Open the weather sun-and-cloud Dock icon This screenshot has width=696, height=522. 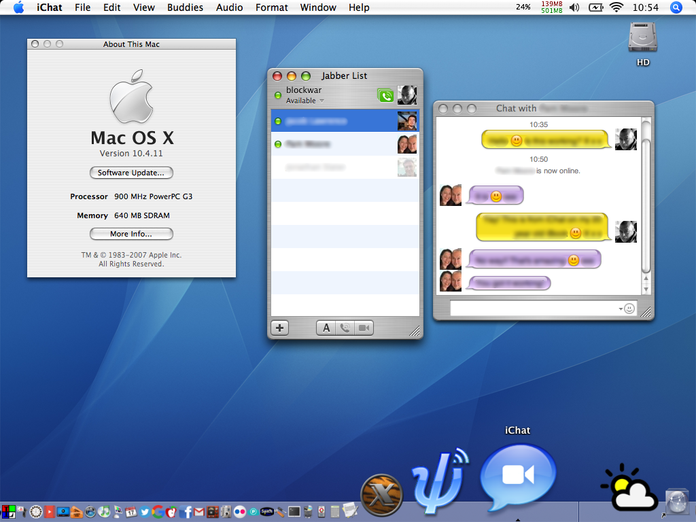629,488
